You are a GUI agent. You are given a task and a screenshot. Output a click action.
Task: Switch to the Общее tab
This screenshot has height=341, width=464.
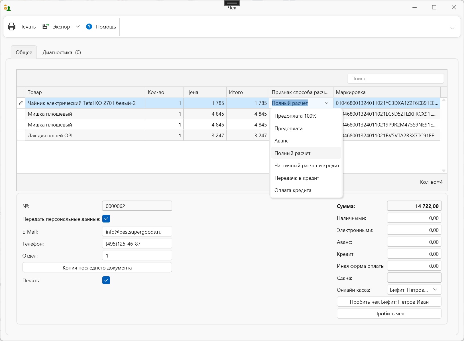(24, 52)
